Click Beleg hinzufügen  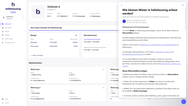(37, 55)
